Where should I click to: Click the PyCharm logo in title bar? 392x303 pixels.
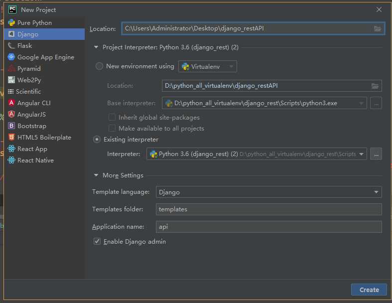pyautogui.click(x=12, y=9)
